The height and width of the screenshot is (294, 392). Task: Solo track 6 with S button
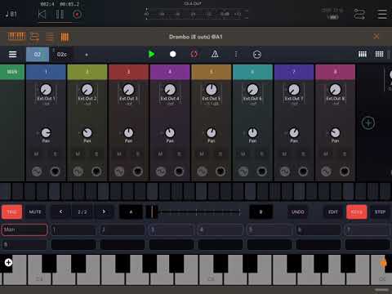[261, 154]
